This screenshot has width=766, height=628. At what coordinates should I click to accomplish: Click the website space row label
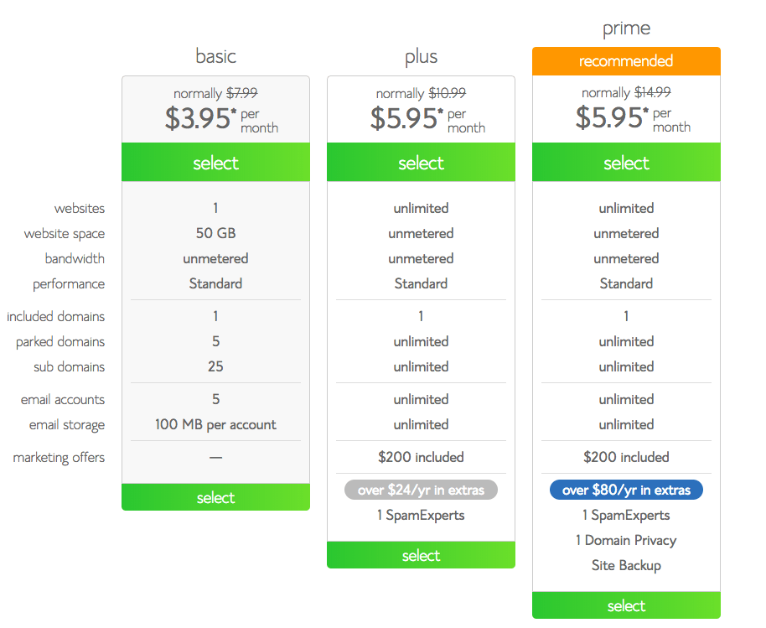(64, 234)
